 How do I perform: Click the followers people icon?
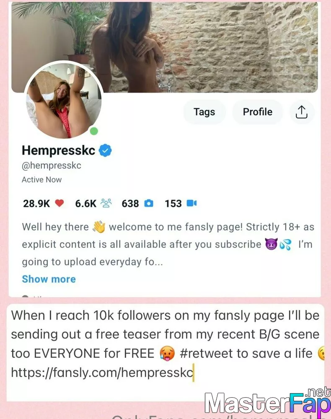click(106, 203)
